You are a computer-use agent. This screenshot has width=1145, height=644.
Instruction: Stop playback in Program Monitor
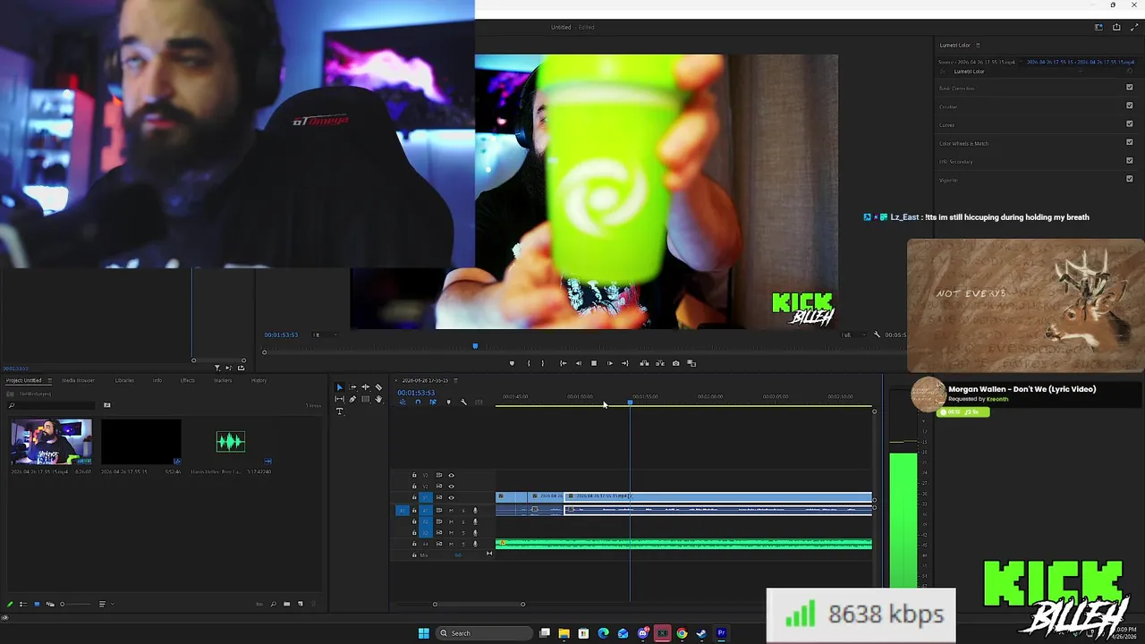point(594,363)
